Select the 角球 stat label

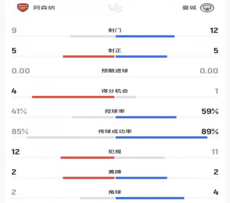point(115,192)
